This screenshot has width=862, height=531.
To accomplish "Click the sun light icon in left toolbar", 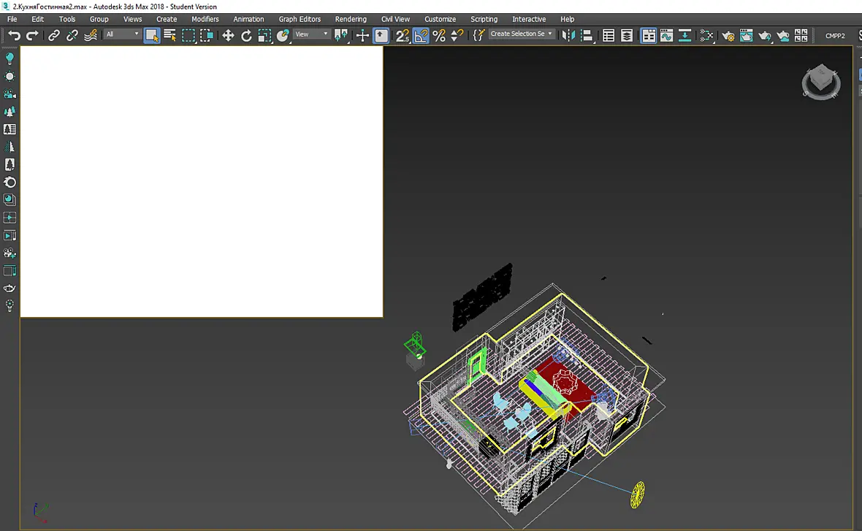I will (9, 77).
